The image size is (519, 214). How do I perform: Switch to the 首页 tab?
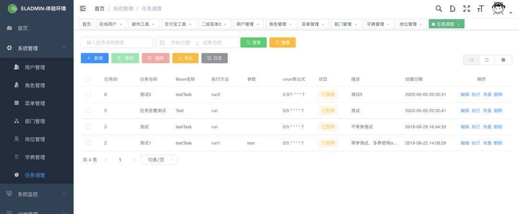(86, 24)
